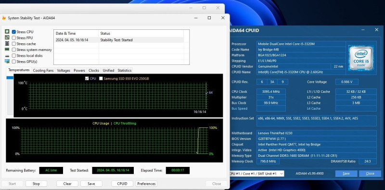Enable the Stress GPU(s) checkbox
The image size is (385, 190).
pyautogui.click(x=14, y=62)
